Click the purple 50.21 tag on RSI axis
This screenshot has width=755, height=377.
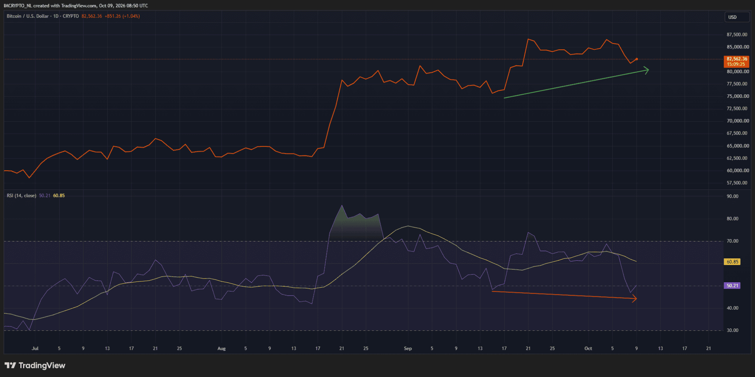coord(732,286)
